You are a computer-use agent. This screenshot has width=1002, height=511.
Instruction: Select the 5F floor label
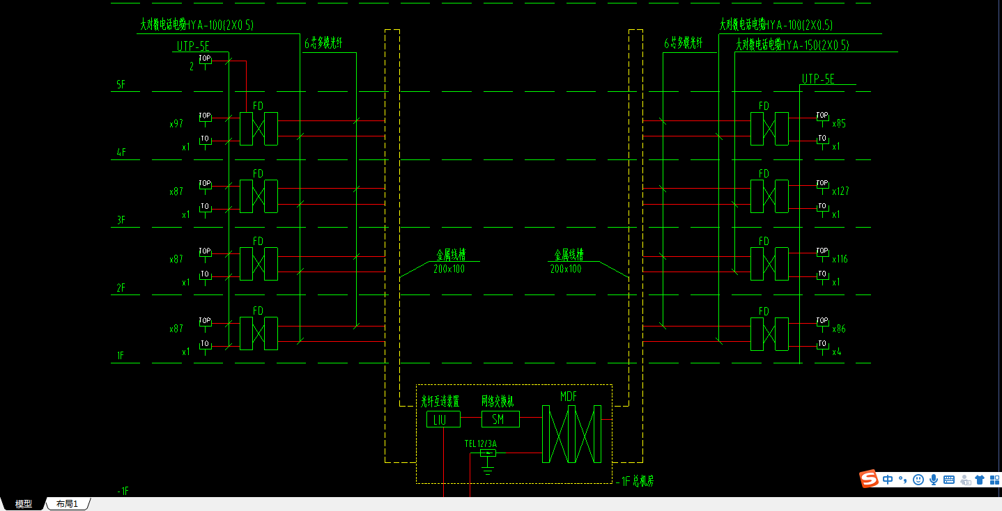tap(121, 85)
